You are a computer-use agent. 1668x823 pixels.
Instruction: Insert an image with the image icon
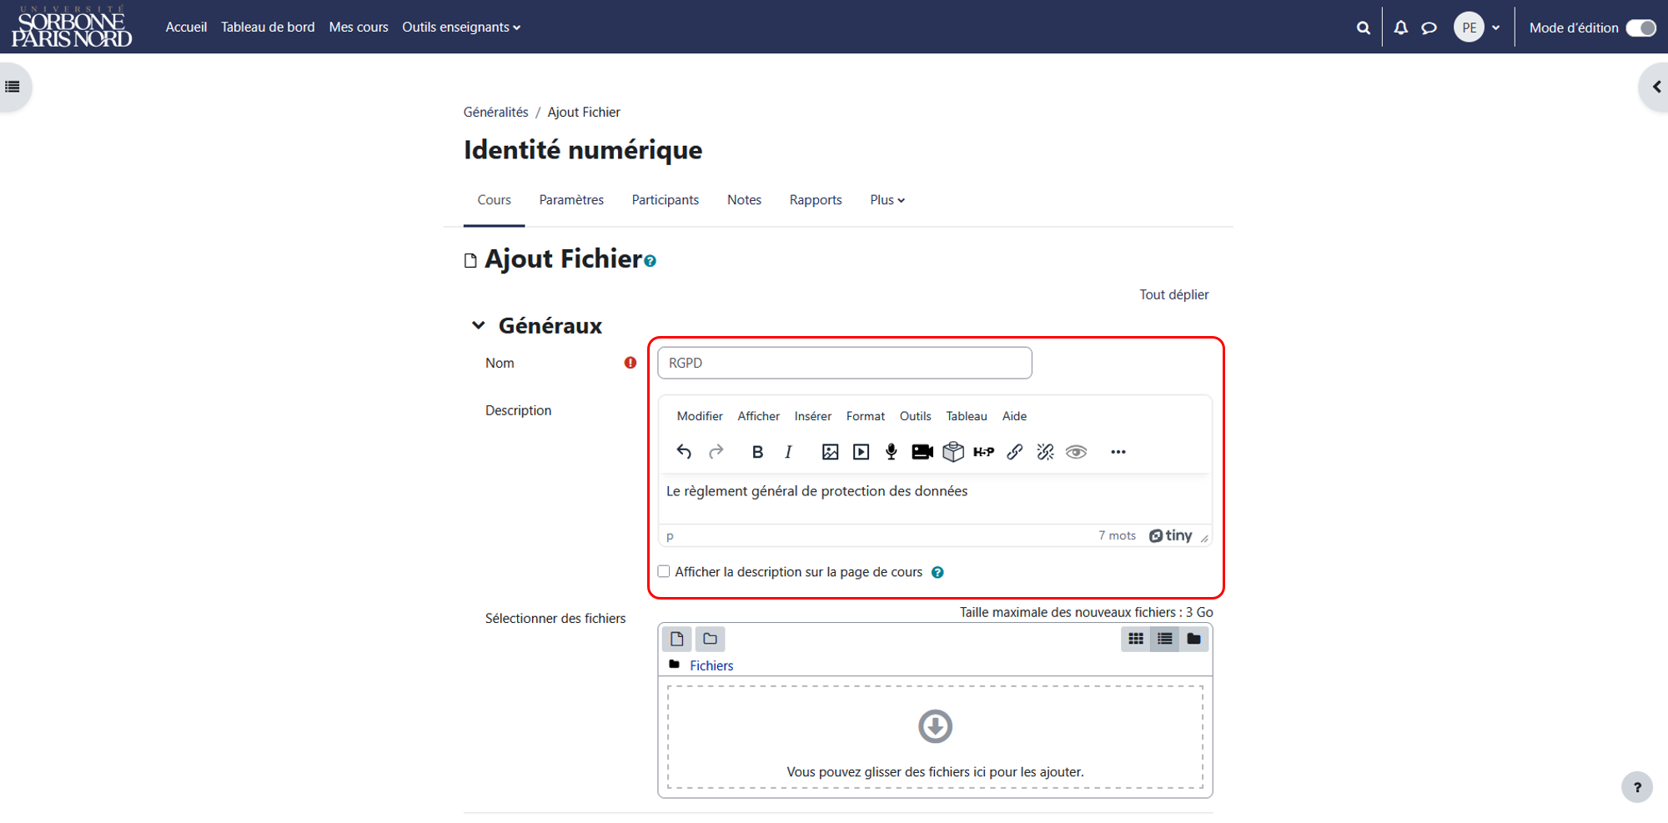tap(830, 452)
